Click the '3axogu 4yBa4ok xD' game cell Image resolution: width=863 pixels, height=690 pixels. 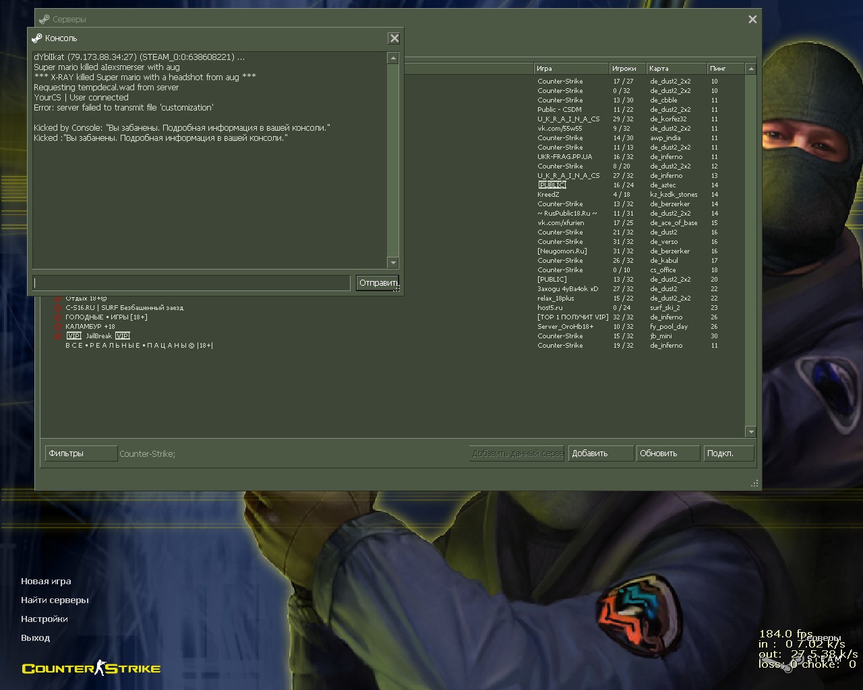[x=568, y=289]
